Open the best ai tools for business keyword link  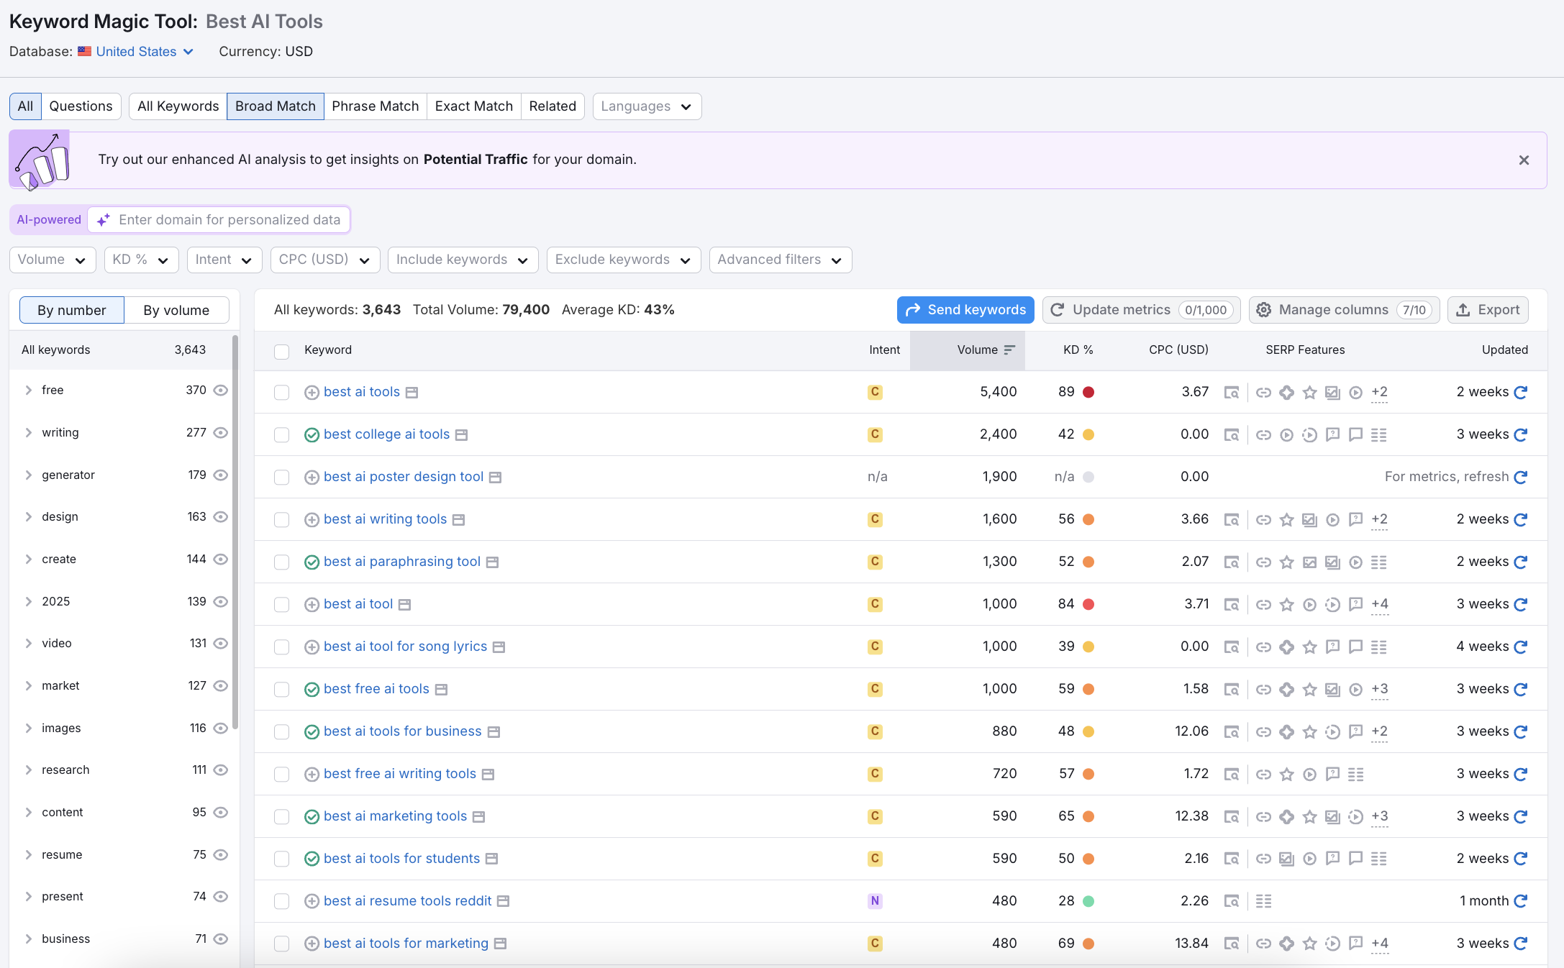tap(402, 731)
